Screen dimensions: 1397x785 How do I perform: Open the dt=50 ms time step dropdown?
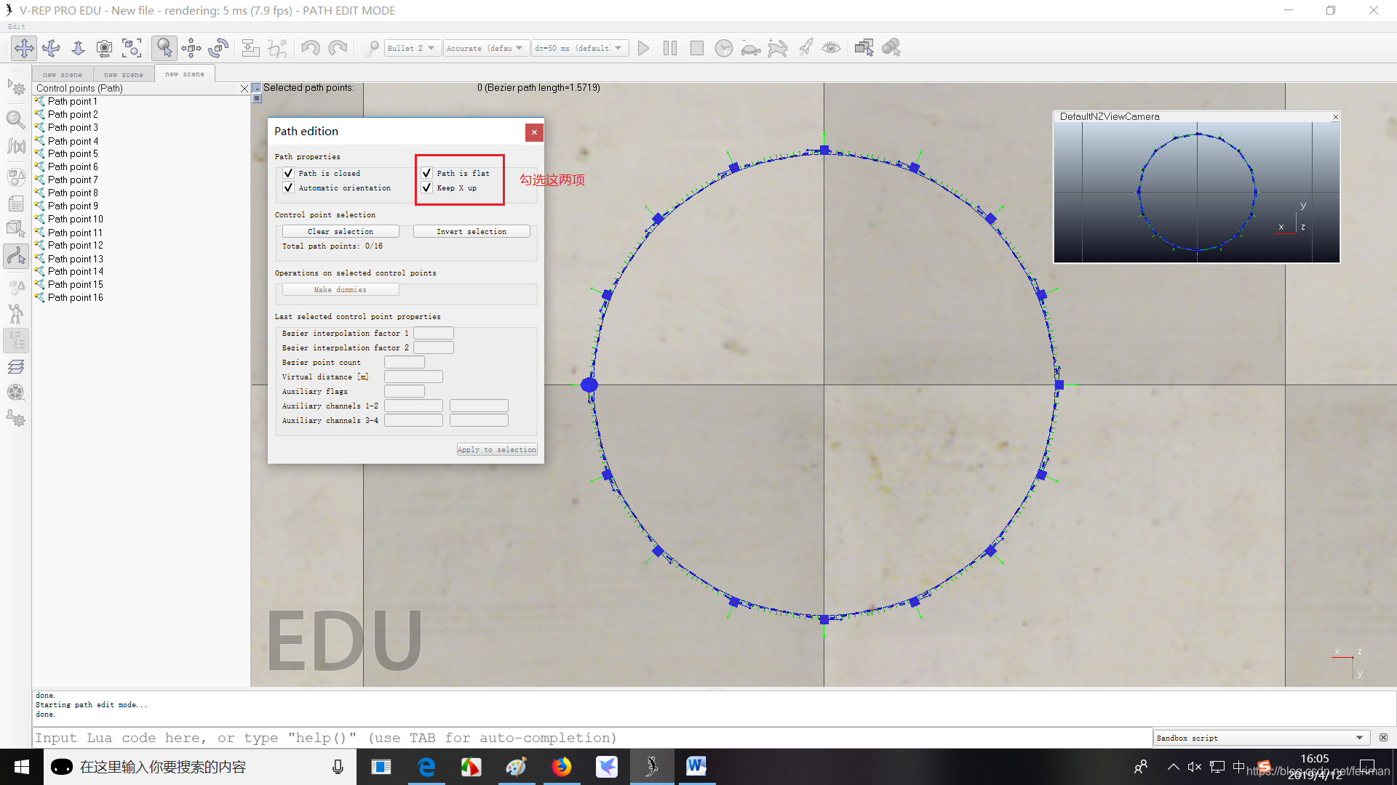coord(579,48)
